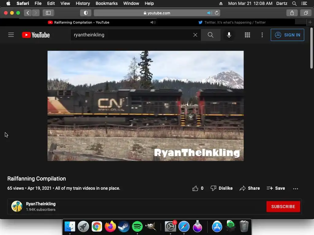Screen dimensions: 314x235
Task: Start voice search with the microphone icon
Action: click(x=229, y=35)
